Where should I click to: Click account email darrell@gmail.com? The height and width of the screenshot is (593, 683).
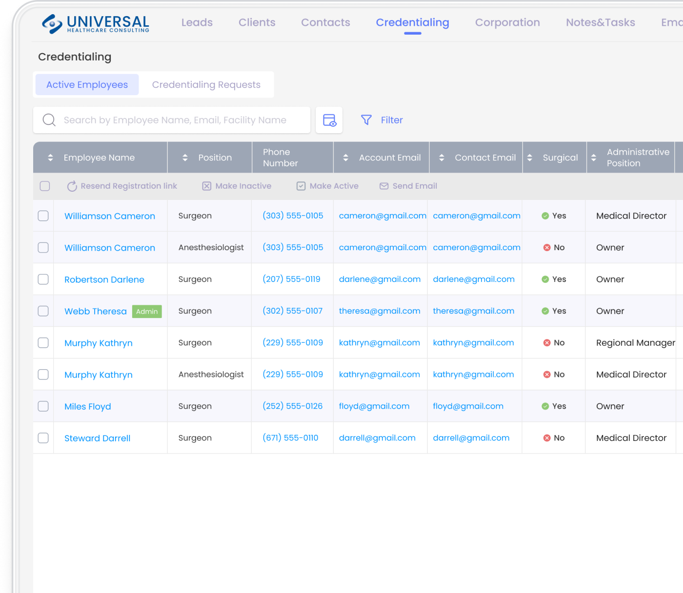pyautogui.click(x=377, y=438)
